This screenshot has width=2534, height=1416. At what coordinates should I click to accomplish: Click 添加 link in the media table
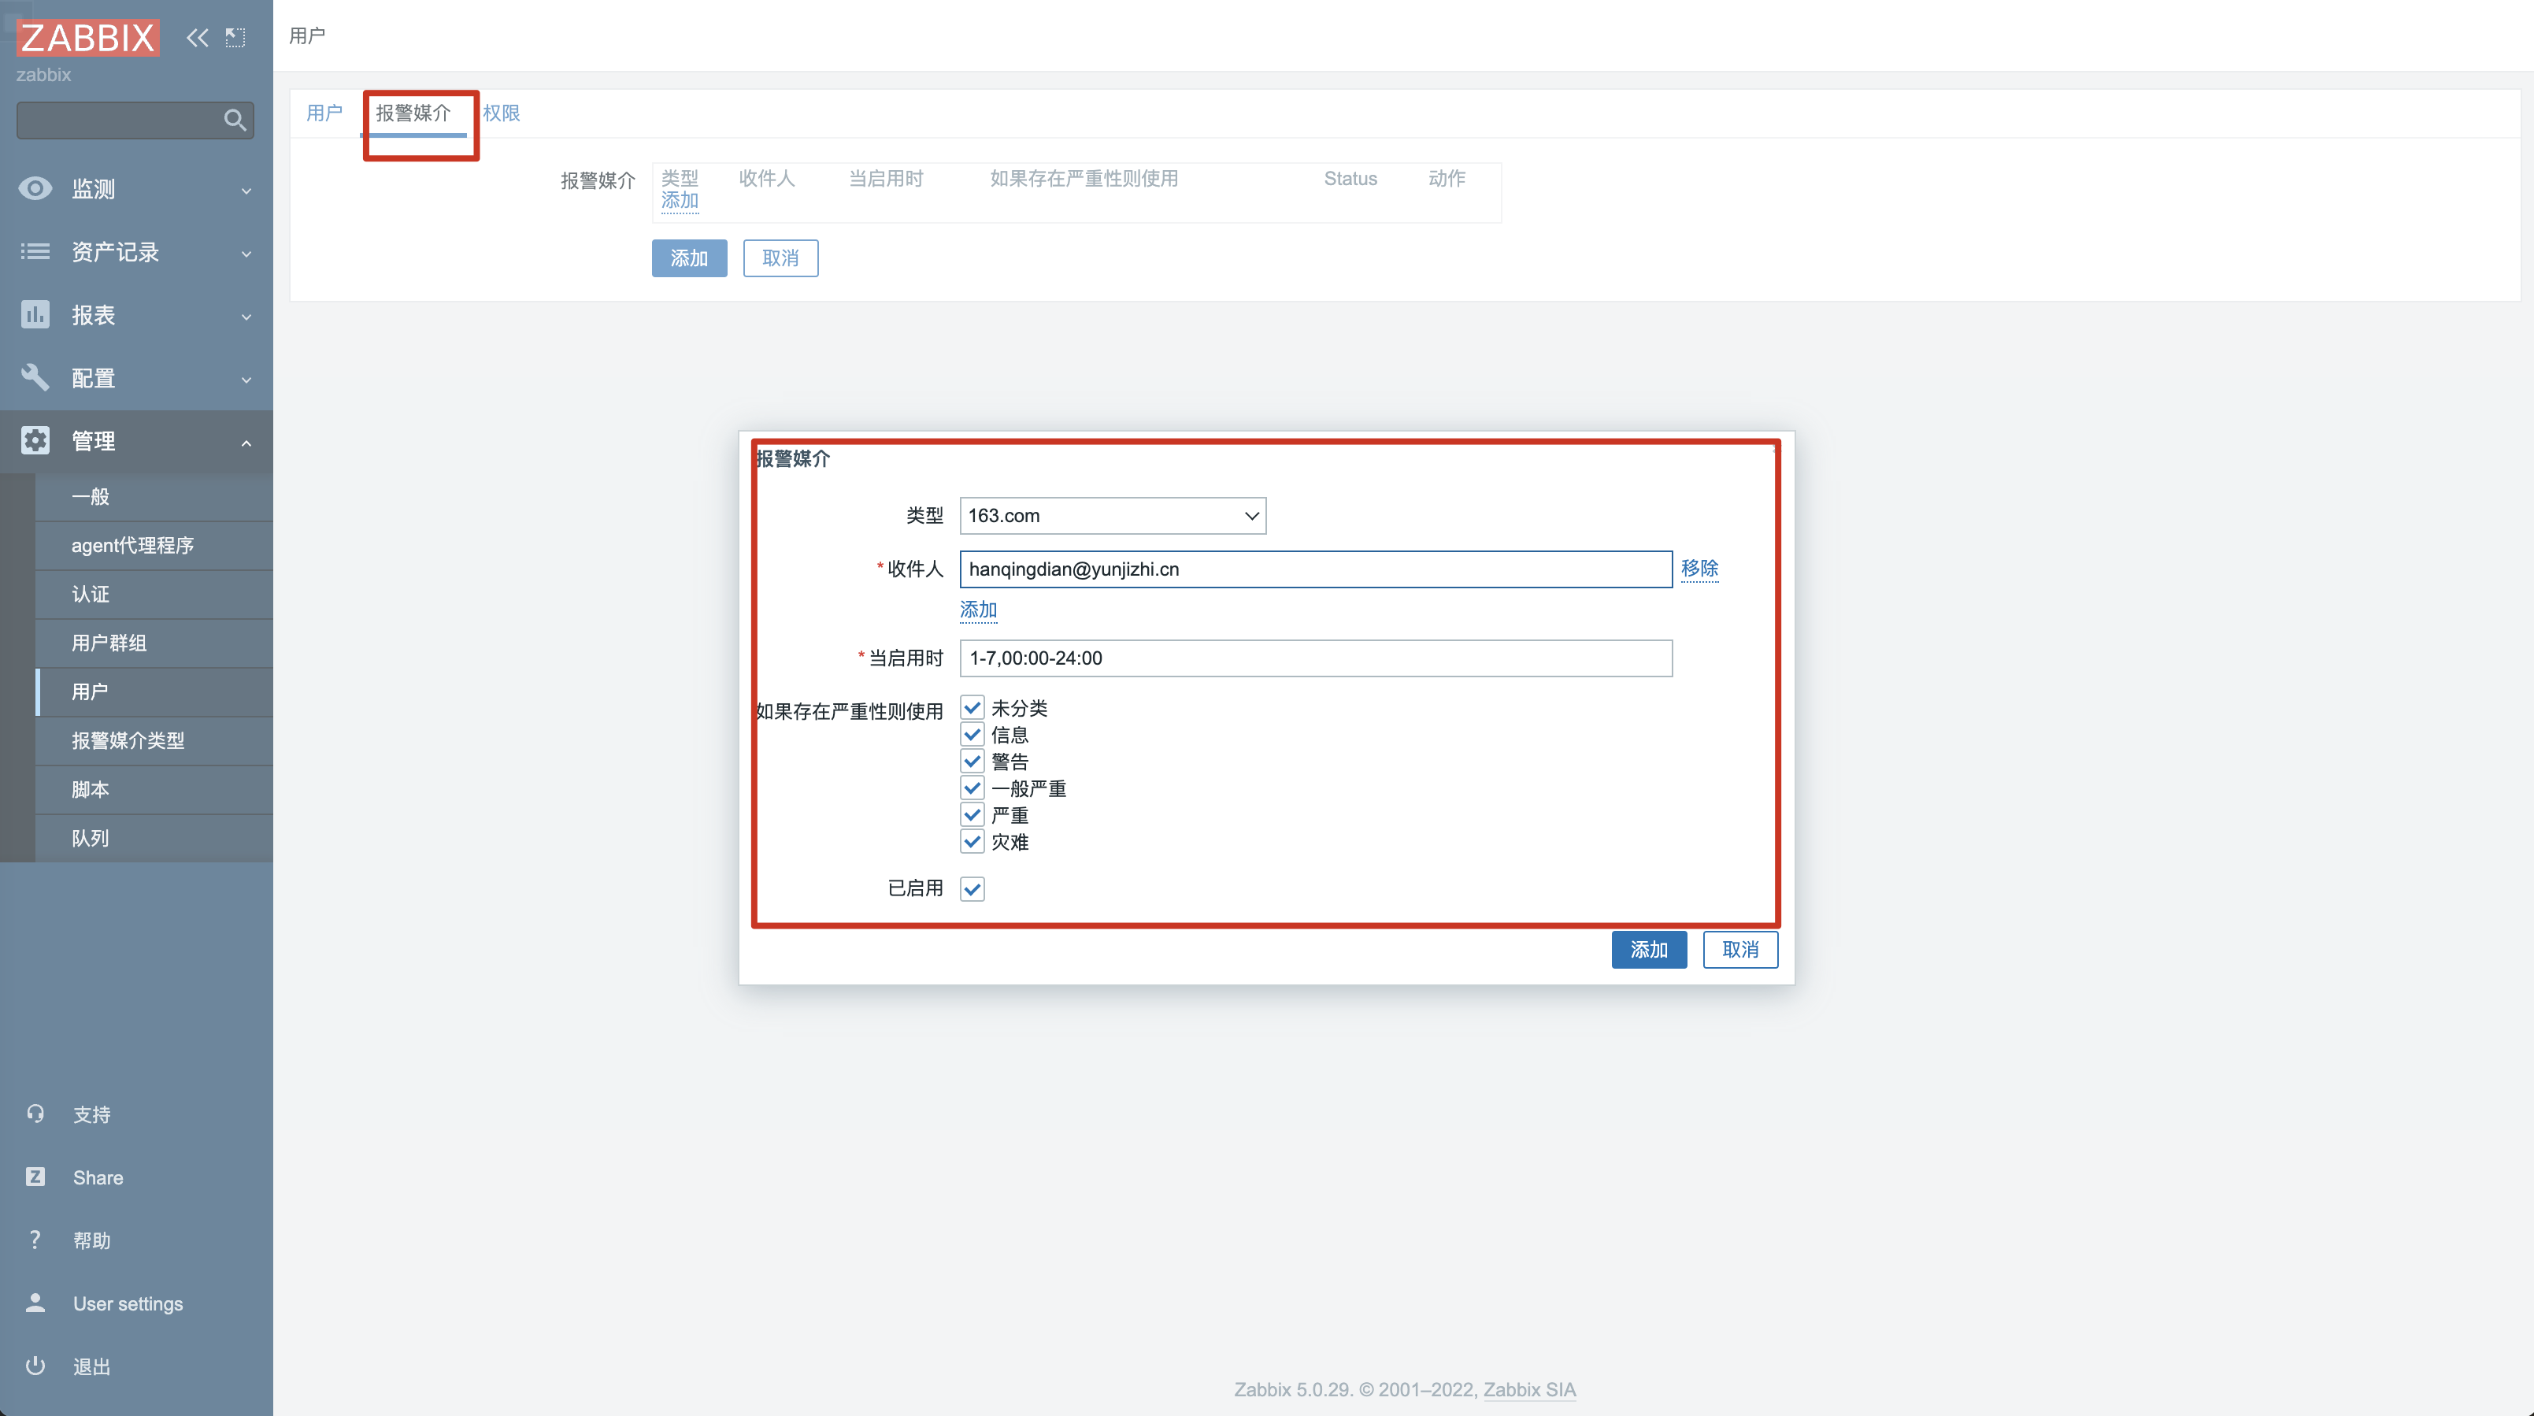(679, 201)
